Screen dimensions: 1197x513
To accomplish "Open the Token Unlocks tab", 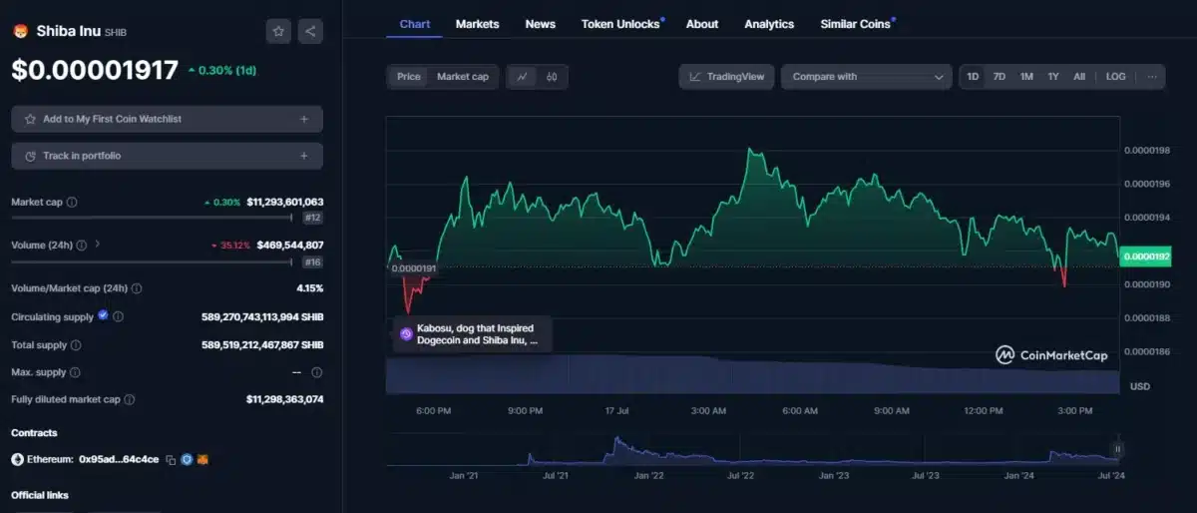I will click(x=620, y=24).
